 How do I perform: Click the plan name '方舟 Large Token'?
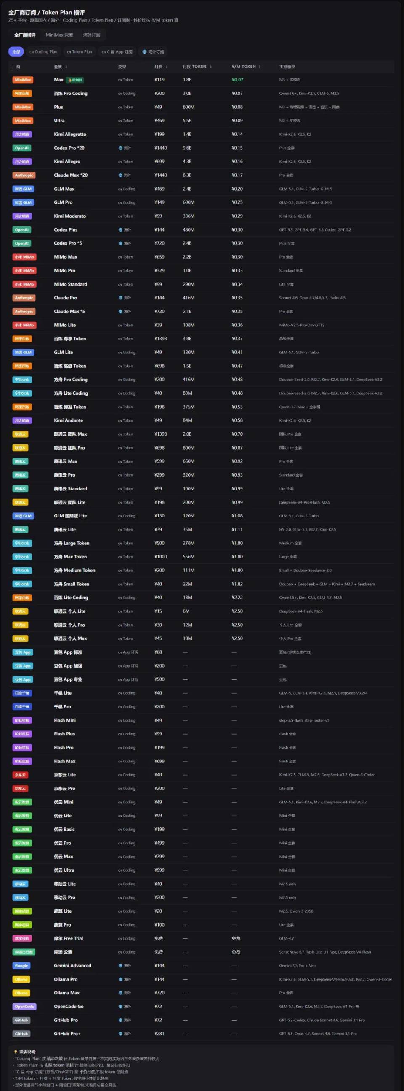pyautogui.click(x=72, y=543)
